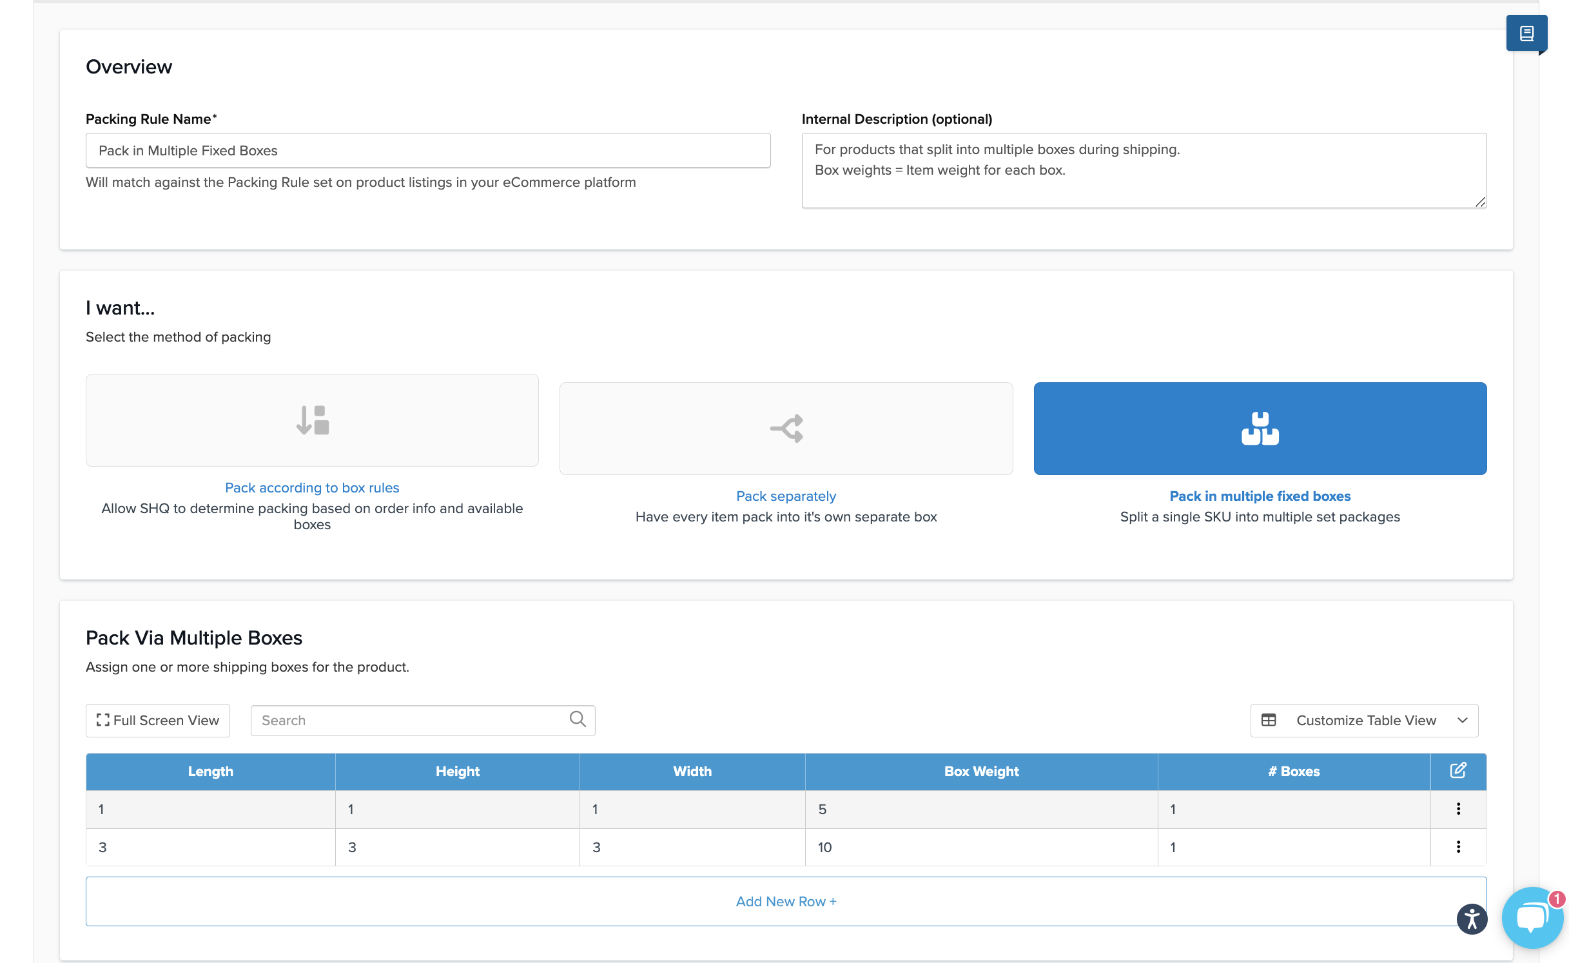Click the Full Screen View button
This screenshot has height=963, width=1569.
point(158,721)
